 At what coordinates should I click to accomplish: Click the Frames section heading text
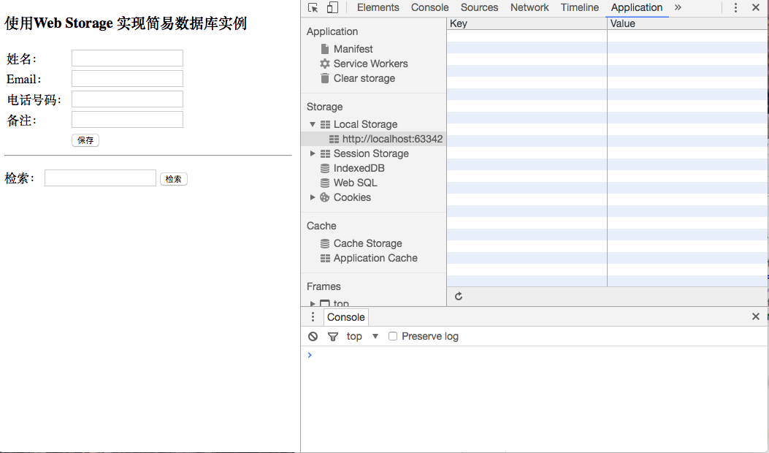(x=324, y=286)
